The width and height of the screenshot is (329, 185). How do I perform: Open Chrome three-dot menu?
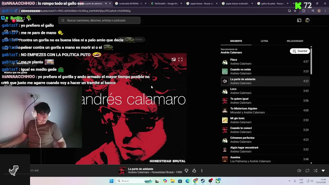pos(325,11)
